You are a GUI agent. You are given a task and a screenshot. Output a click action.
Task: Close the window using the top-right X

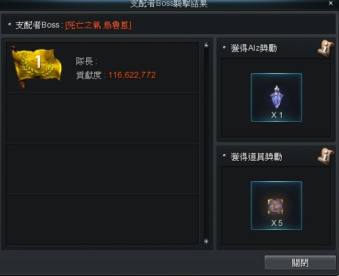pos(330,3)
